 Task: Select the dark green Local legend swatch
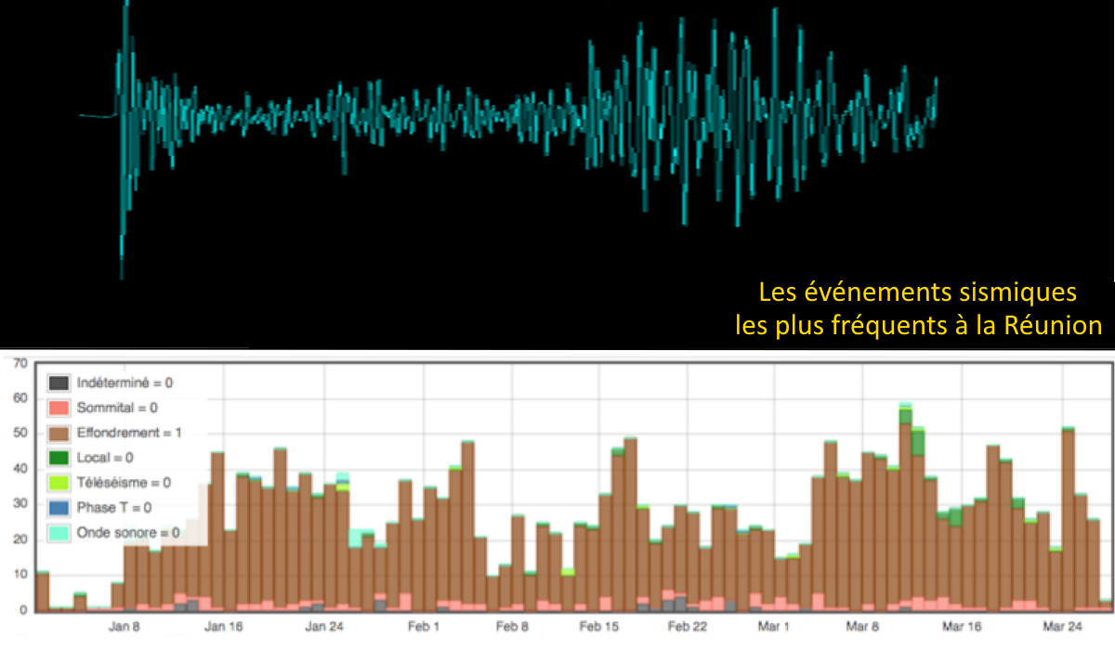tap(59, 458)
